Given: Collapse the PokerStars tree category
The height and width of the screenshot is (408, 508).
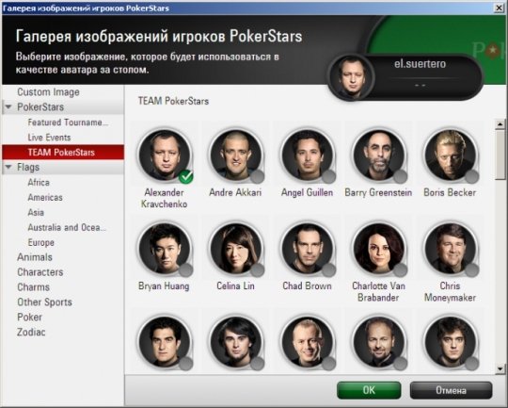Looking at the screenshot, I should pyautogui.click(x=8, y=107).
